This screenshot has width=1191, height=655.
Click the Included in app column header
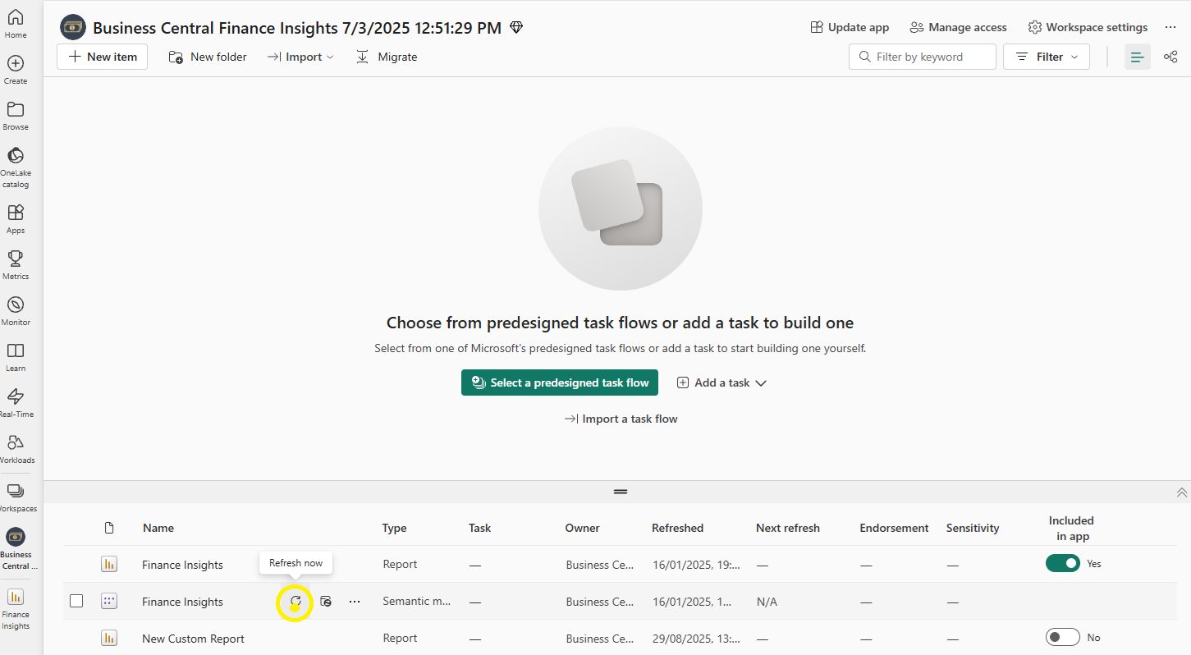tap(1071, 528)
